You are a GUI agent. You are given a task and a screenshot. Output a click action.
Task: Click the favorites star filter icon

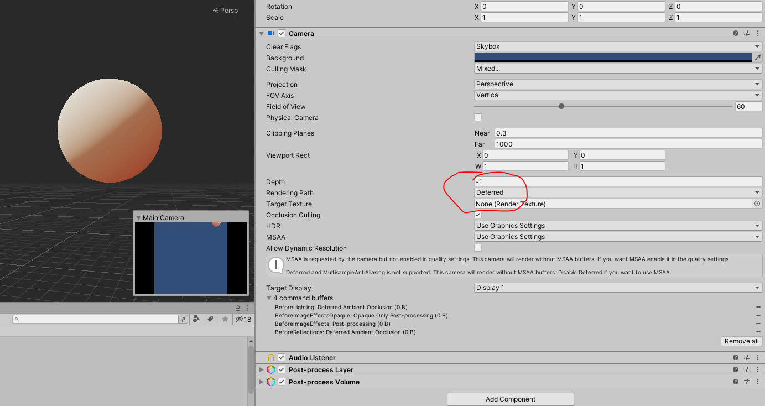(224, 319)
